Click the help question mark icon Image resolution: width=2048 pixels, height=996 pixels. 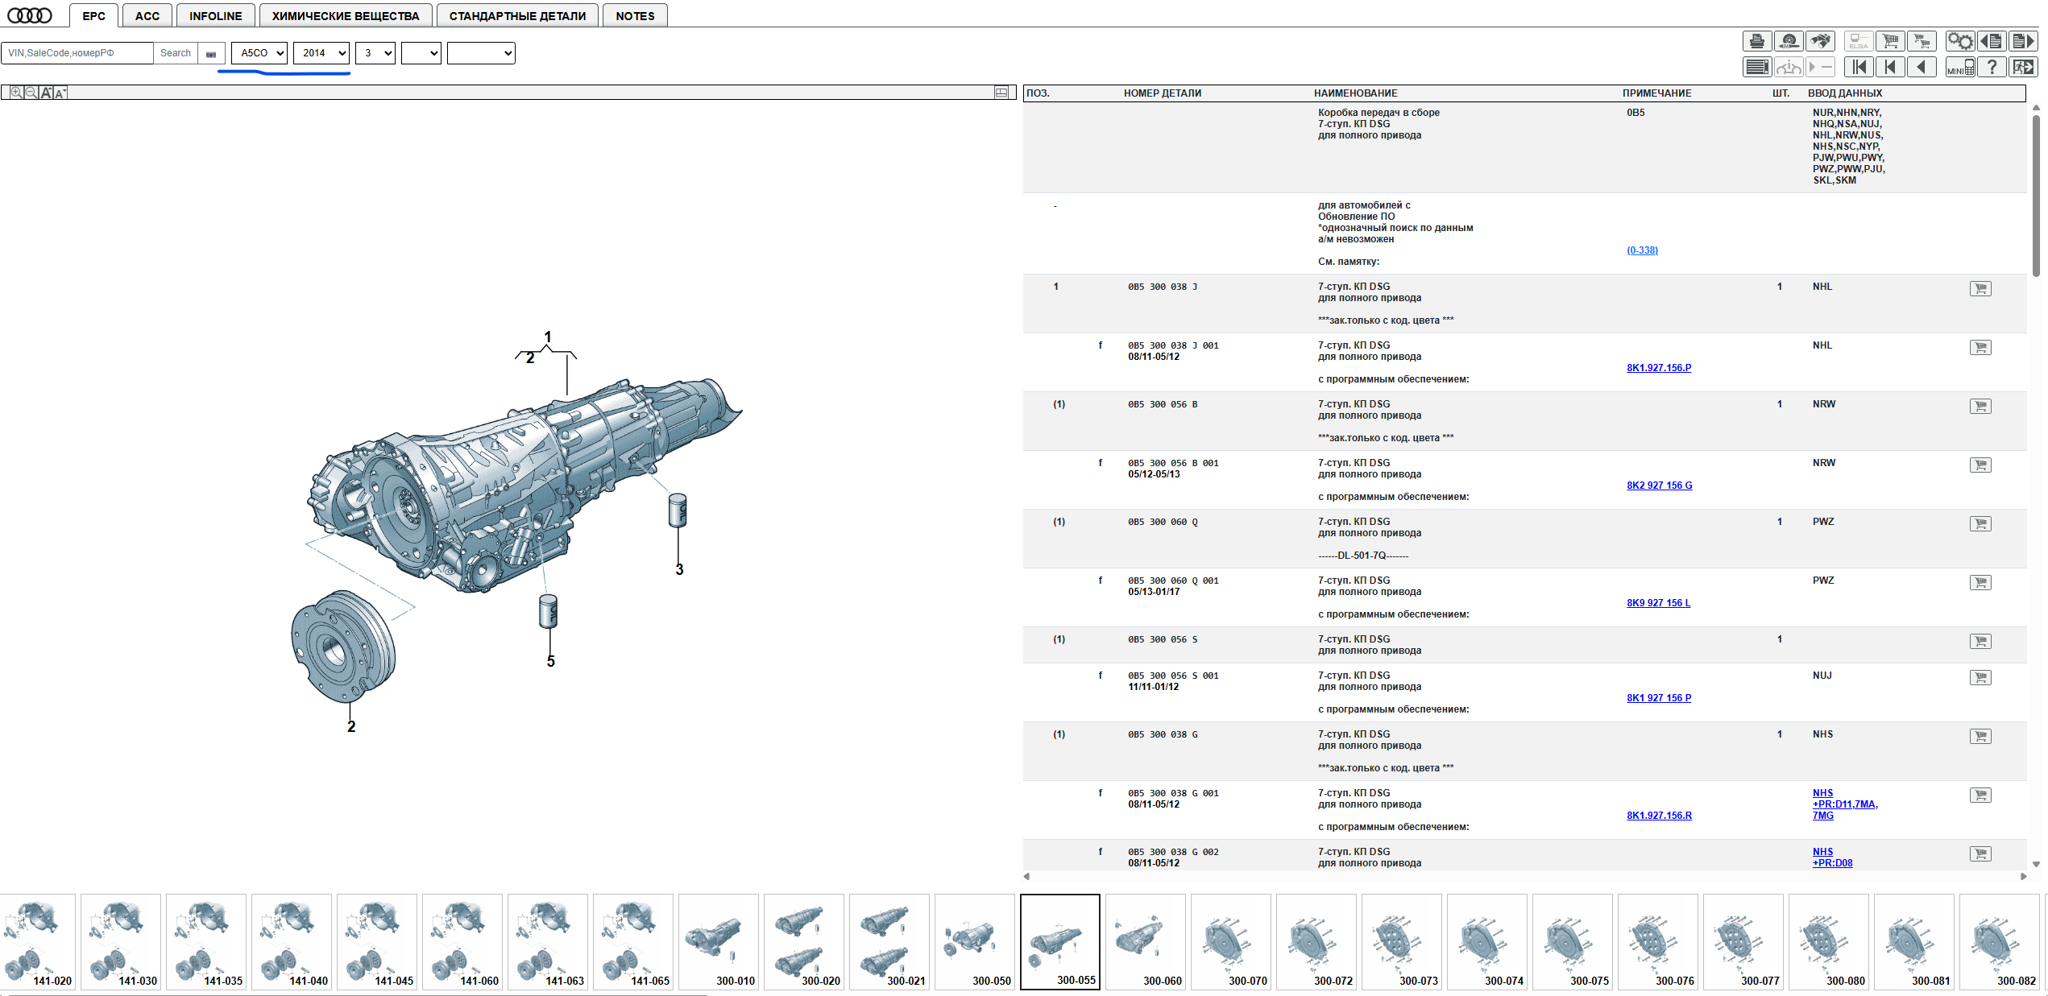[x=1992, y=67]
